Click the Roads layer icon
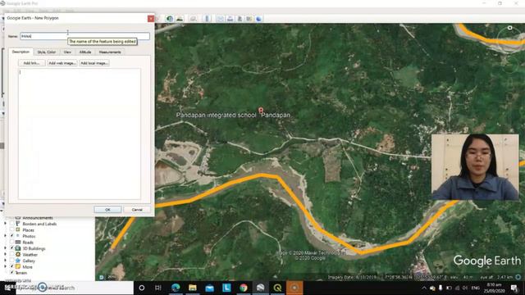 coord(18,242)
